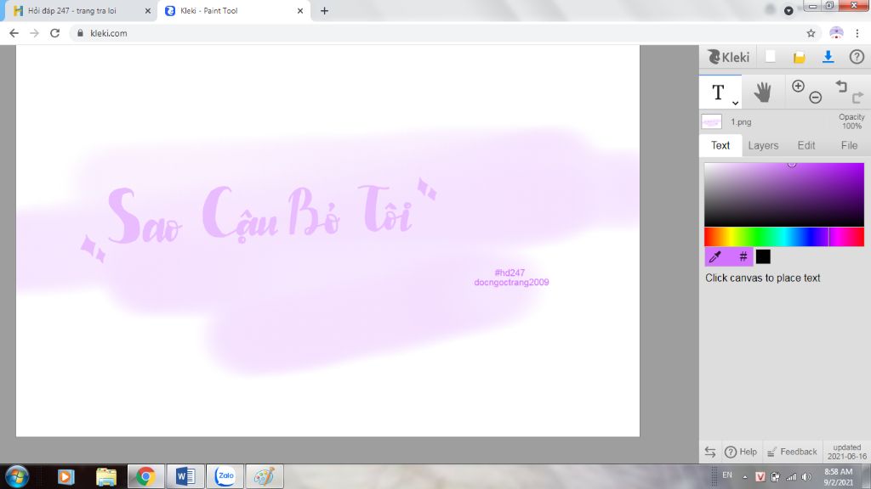
Task: Launch the media player from taskbar
Action: [x=65, y=476]
